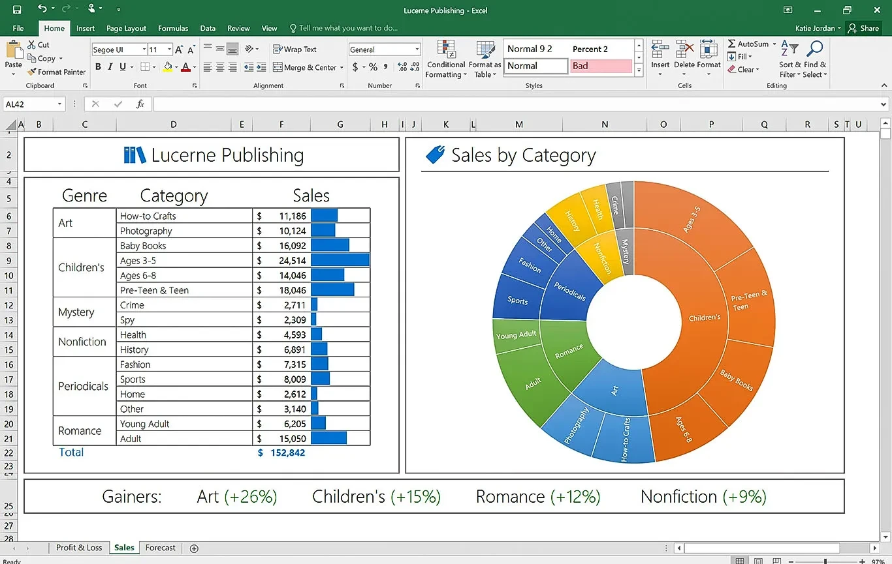Screen dimensions: 892x564
Task: Click the Share button
Action: point(863,28)
